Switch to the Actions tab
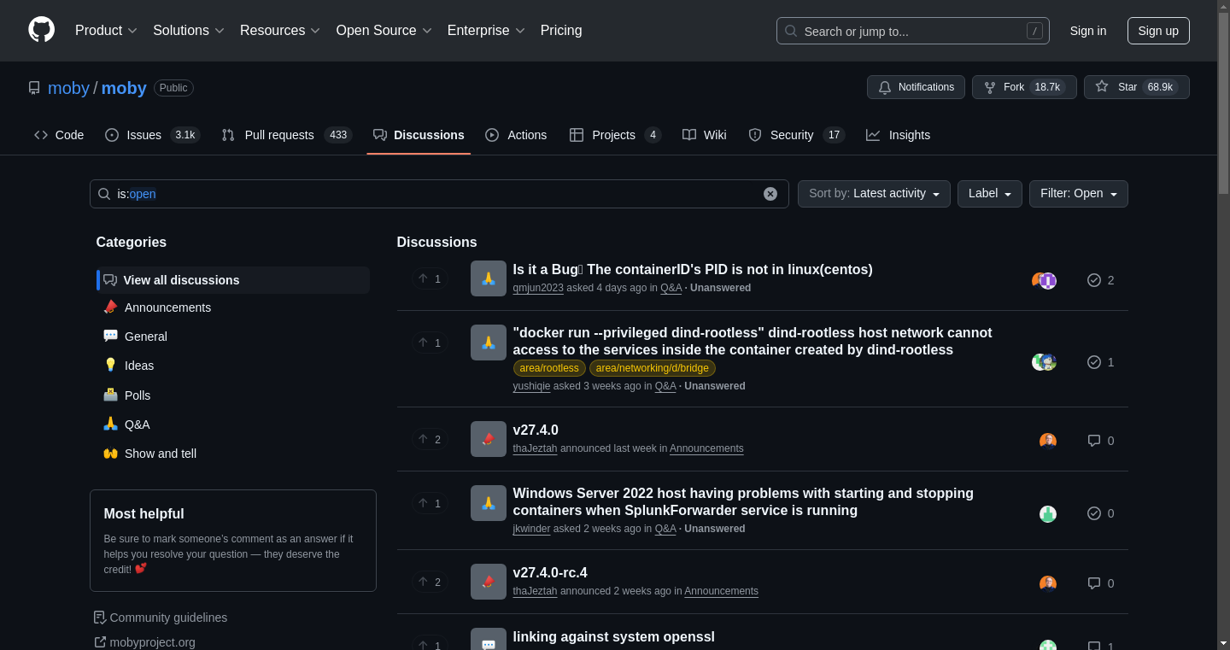Viewport: 1230px width, 650px height. pos(516,135)
